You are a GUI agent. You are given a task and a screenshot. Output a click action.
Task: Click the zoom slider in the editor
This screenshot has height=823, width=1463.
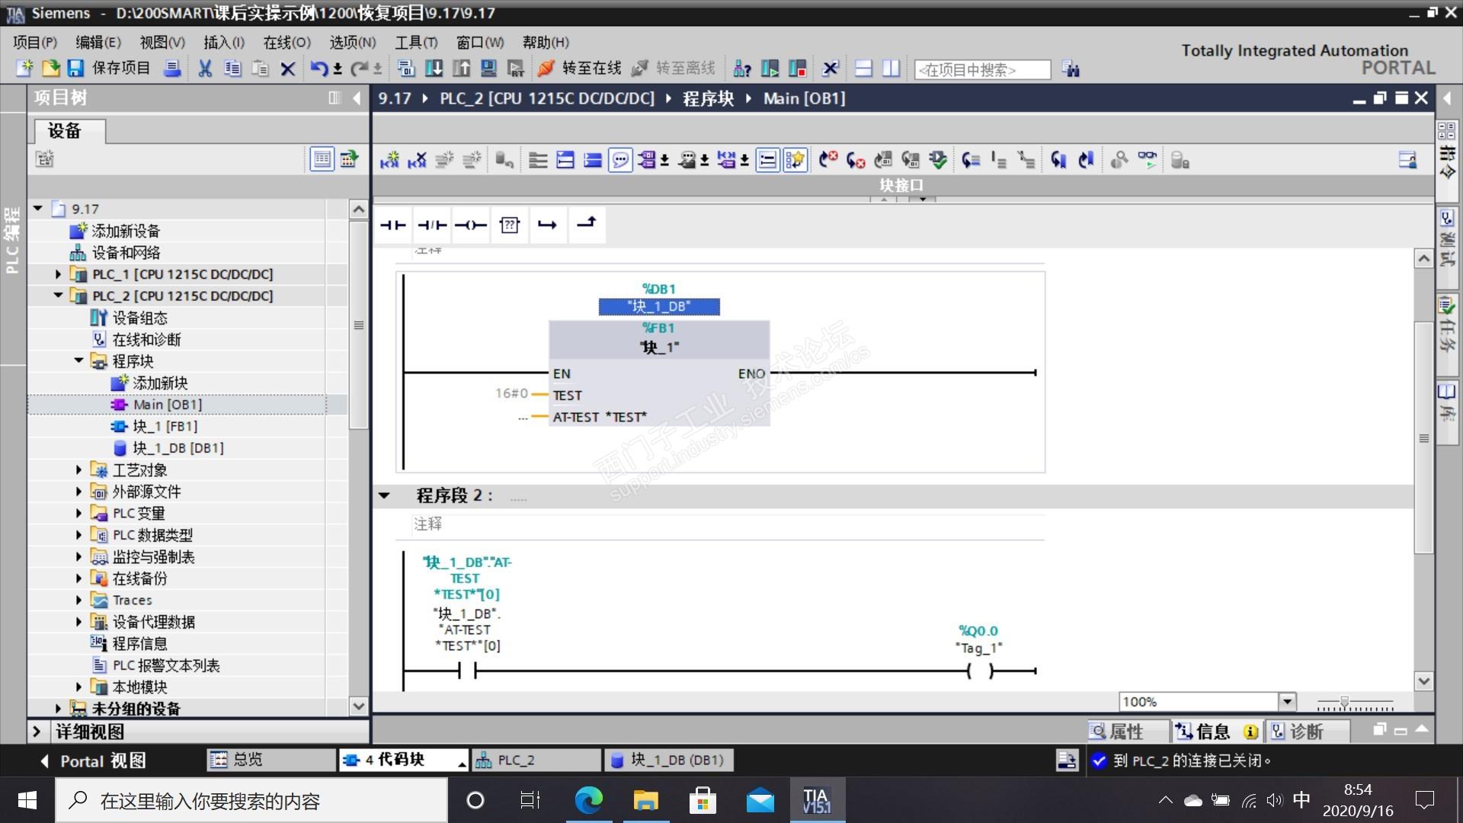(x=1345, y=701)
